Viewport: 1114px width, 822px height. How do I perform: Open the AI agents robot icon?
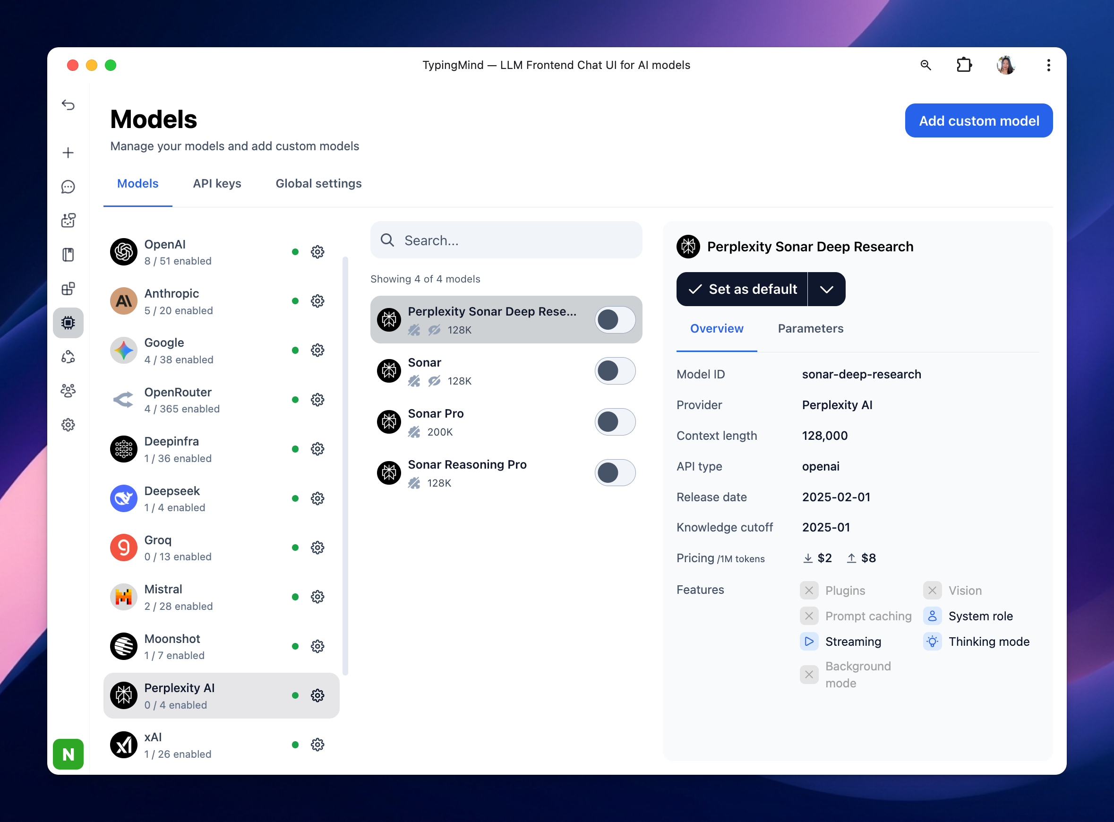pyautogui.click(x=68, y=221)
